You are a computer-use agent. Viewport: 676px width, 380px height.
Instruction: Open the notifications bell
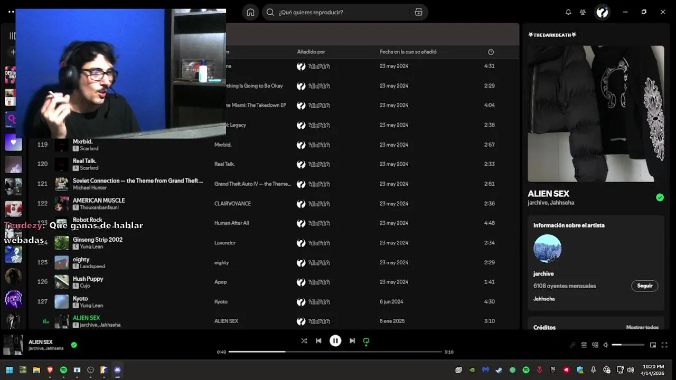tap(568, 12)
